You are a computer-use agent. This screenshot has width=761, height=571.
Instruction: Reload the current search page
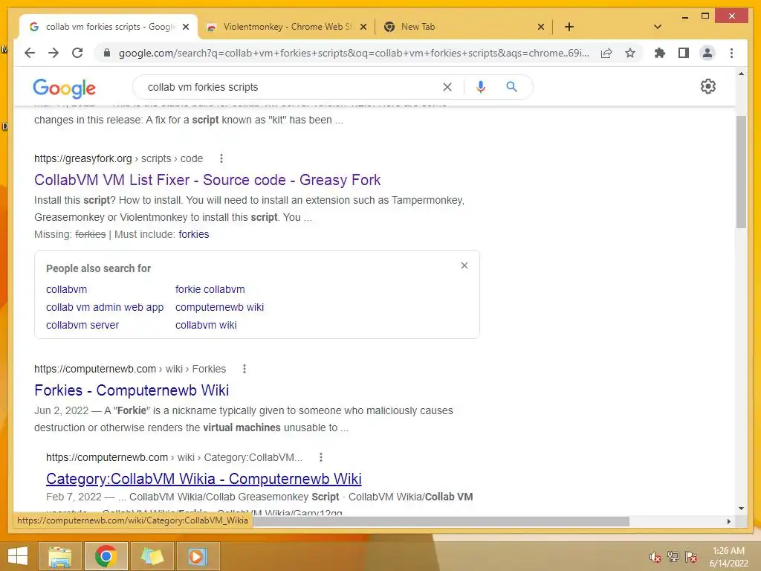point(77,53)
